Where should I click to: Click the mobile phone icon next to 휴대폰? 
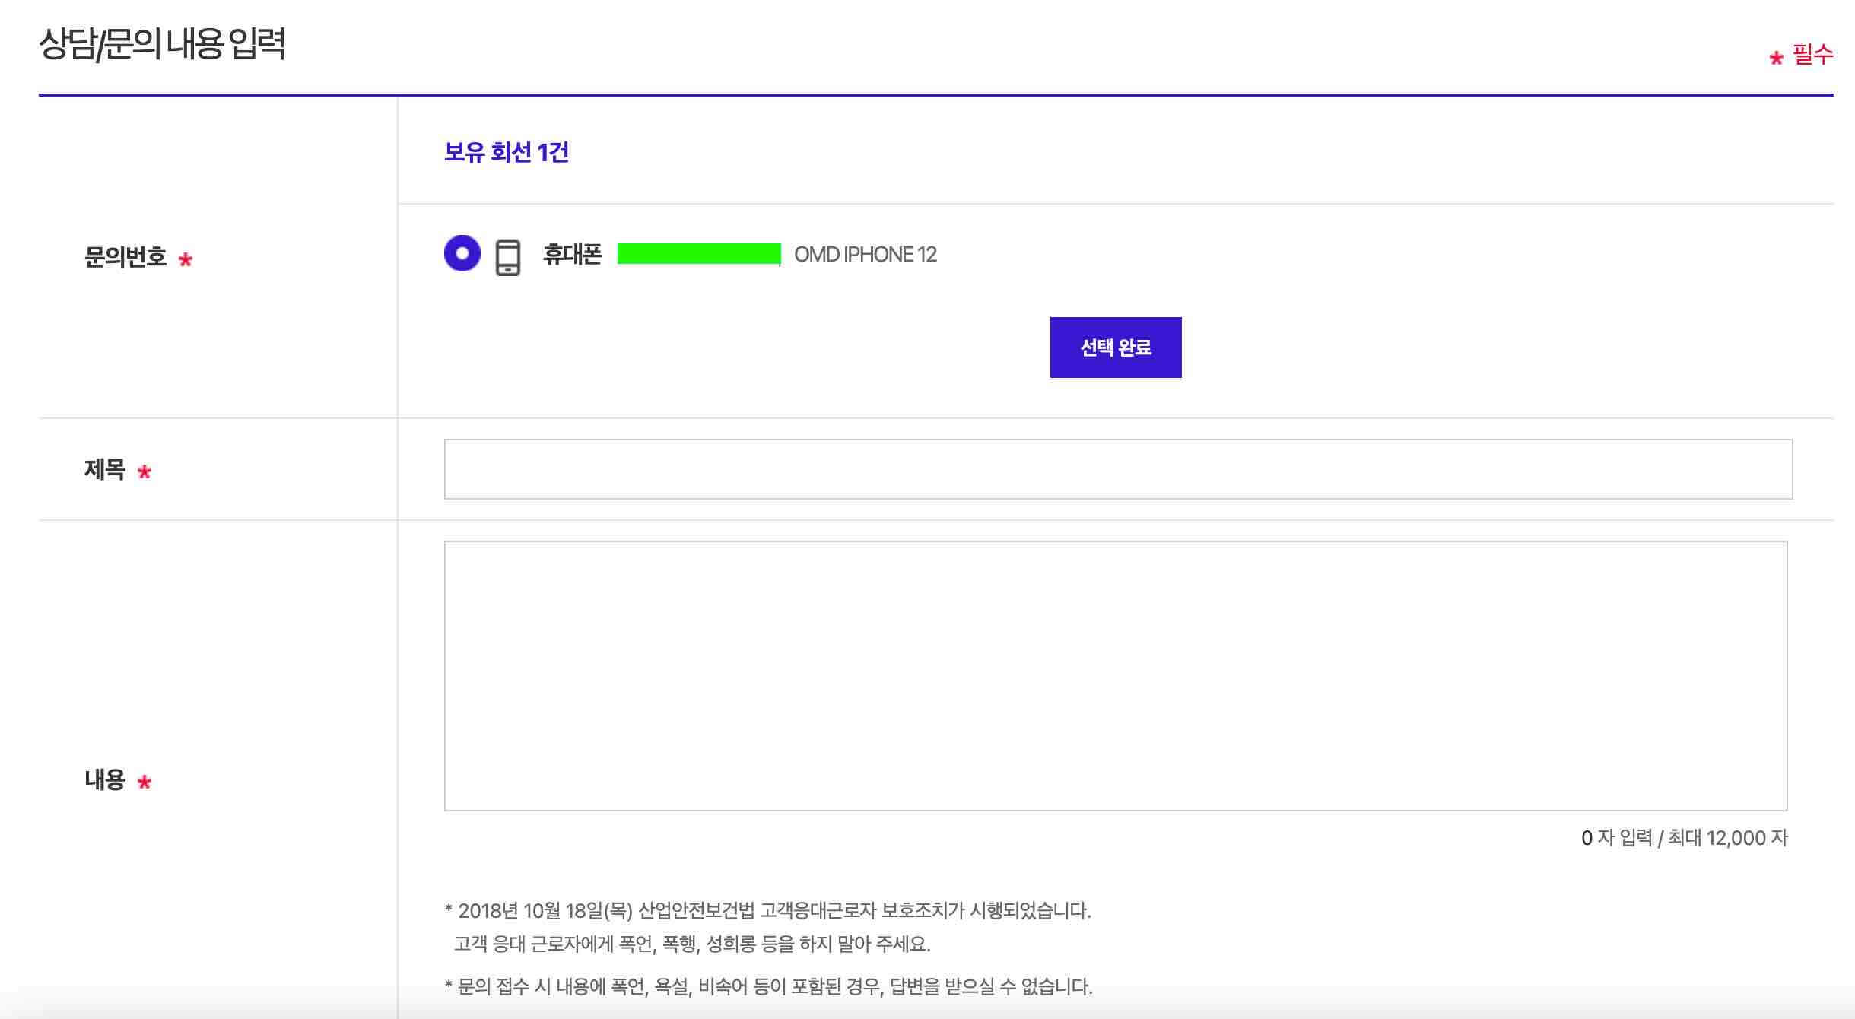(507, 256)
